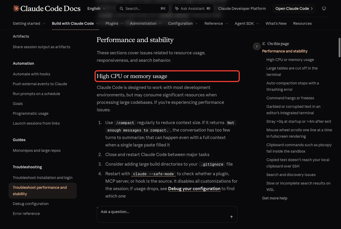Toggle theme with the monitor icon
Screen dimensions: 341x229
tap(324, 9)
